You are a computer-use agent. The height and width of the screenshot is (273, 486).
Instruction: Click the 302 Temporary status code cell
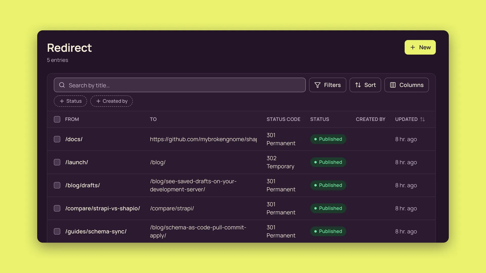tap(280, 162)
